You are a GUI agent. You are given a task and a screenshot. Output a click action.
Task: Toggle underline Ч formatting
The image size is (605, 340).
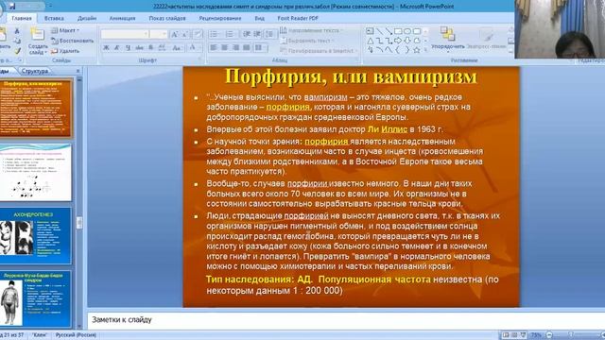coord(128,48)
